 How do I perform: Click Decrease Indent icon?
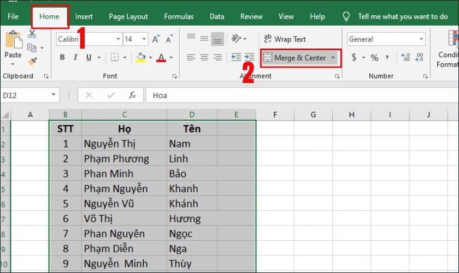coord(236,57)
